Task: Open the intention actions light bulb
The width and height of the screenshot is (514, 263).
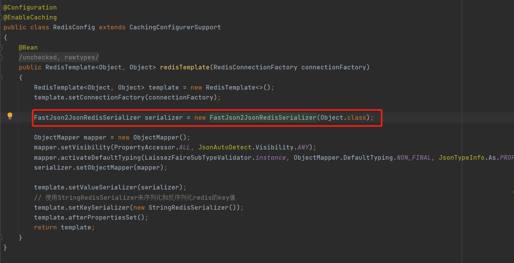Action: [10, 115]
